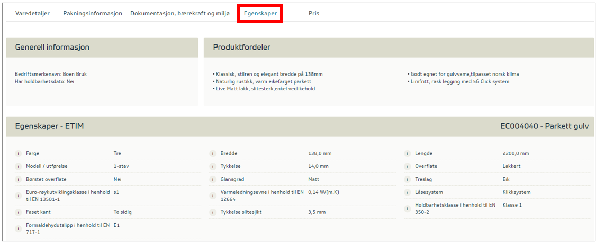
Task: Go to the Pris tab
Action: (314, 13)
